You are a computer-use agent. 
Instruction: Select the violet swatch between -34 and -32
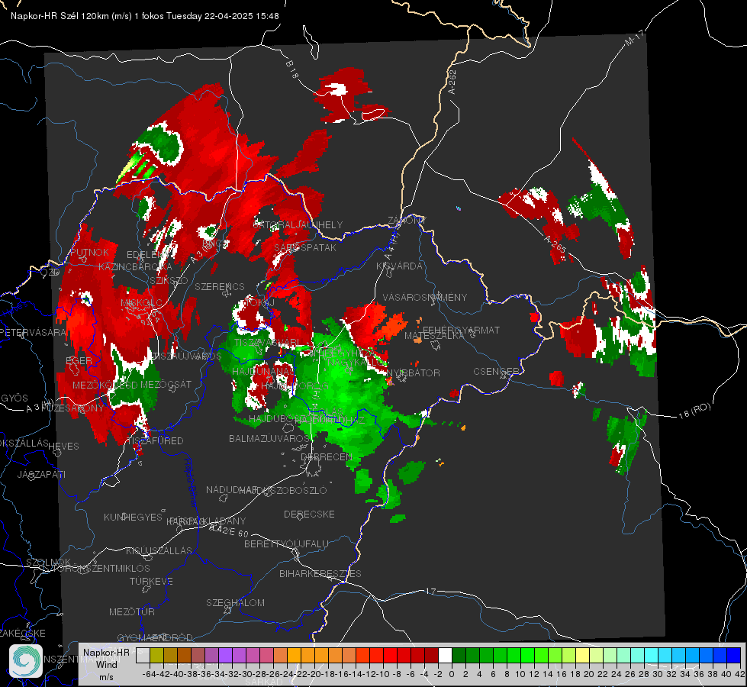click(225, 656)
